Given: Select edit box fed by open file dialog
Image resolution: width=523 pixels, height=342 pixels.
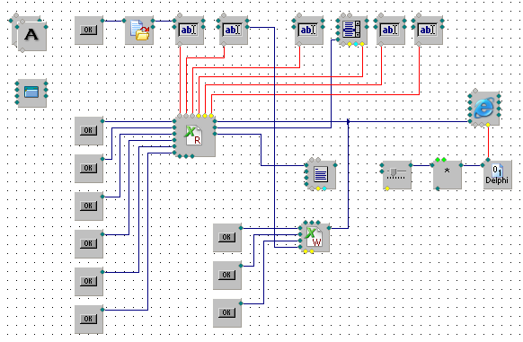Looking at the screenshot, I should tap(190, 31).
